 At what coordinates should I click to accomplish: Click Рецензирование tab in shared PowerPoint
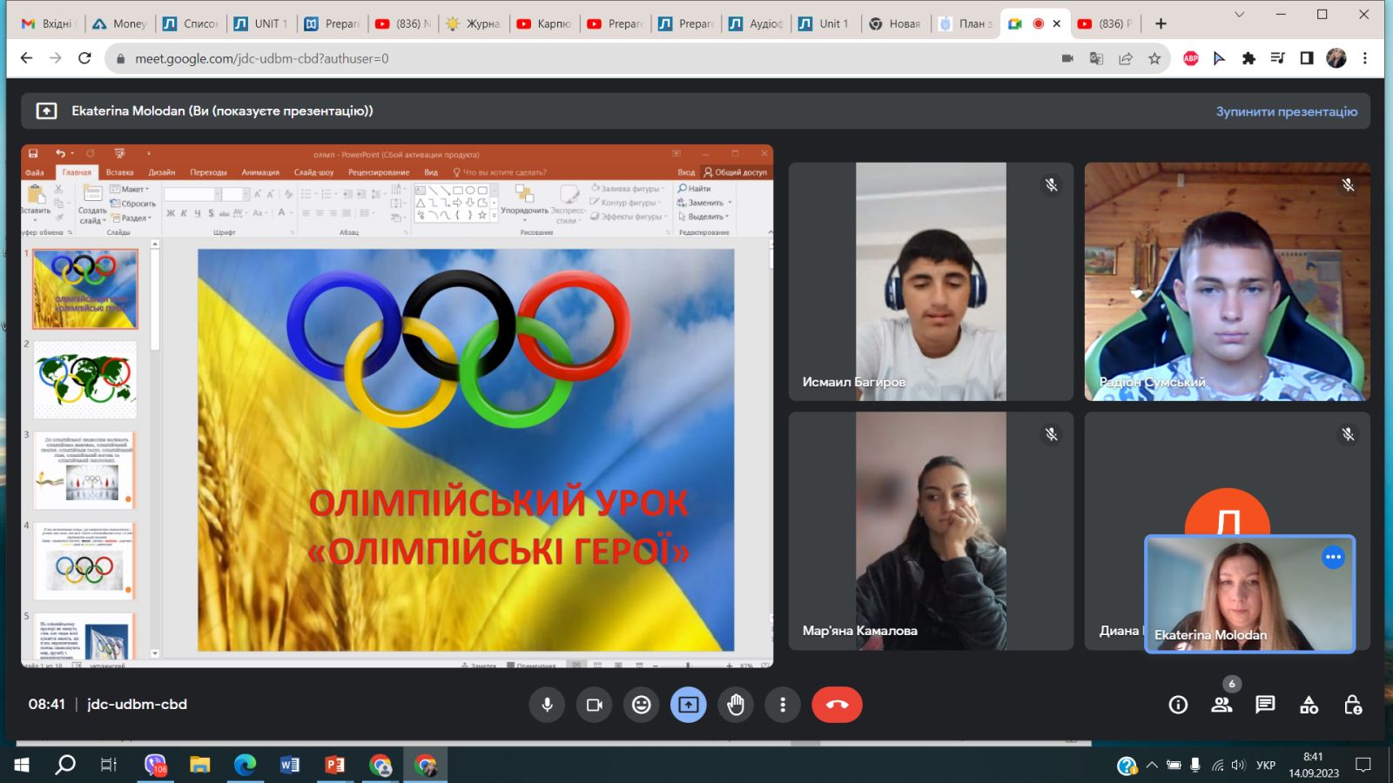click(x=379, y=172)
